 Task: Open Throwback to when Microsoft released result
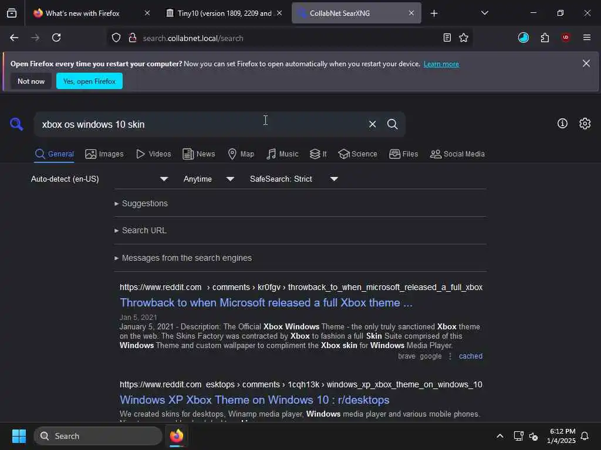click(266, 303)
